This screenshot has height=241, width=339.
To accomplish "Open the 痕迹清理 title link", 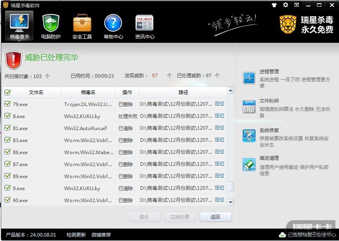I will [x=269, y=158].
